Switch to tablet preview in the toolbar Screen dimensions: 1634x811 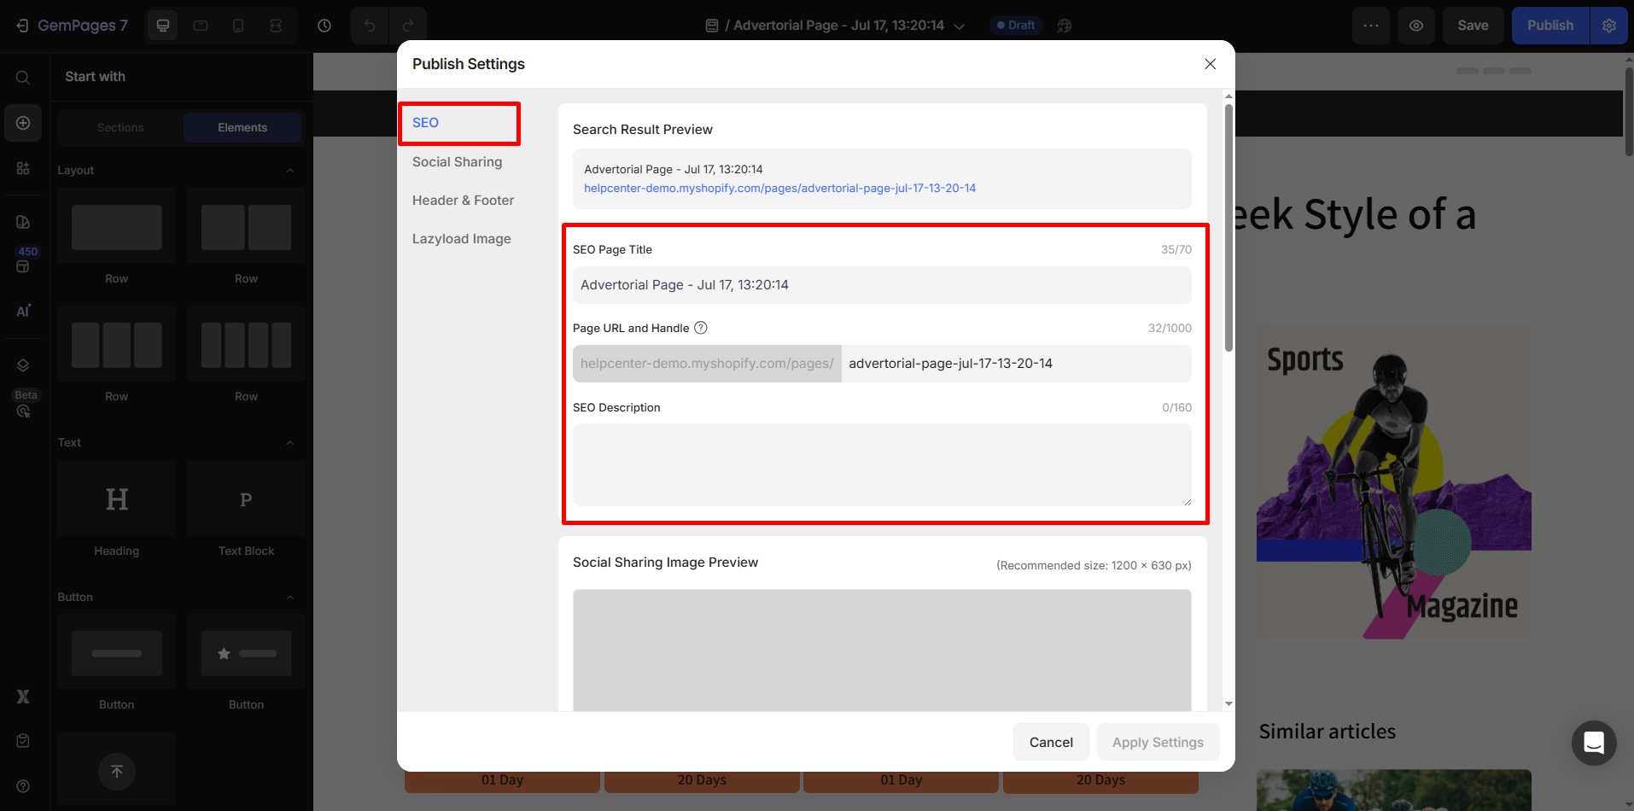coord(200,25)
